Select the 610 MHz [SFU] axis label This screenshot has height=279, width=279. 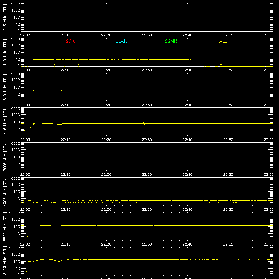(x=5, y=87)
